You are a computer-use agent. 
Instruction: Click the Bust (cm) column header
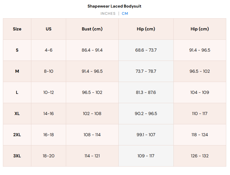tap(92, 29)
